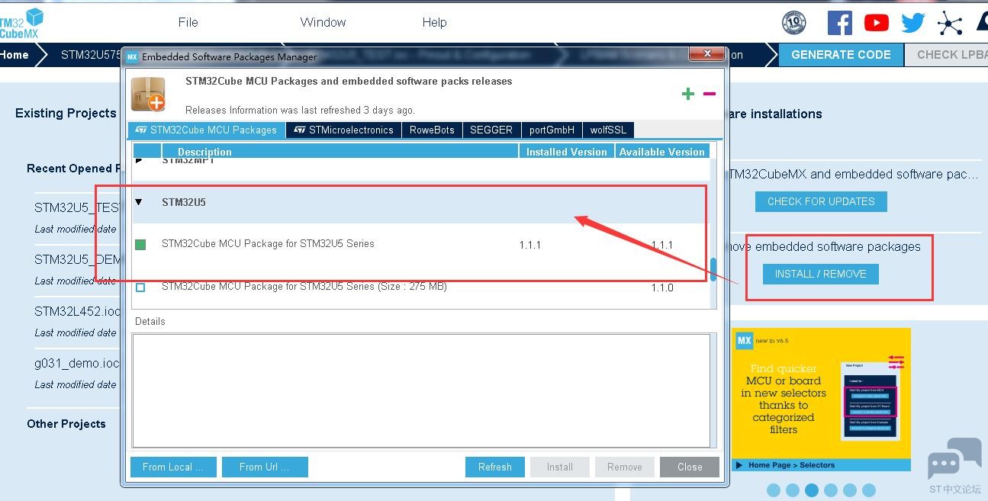Click the package box icon in dialog
This screenshot has height=501, width=988.
(148, 95)
